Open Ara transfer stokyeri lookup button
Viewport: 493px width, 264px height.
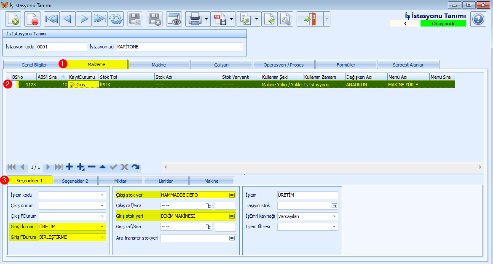pos(232,238)
